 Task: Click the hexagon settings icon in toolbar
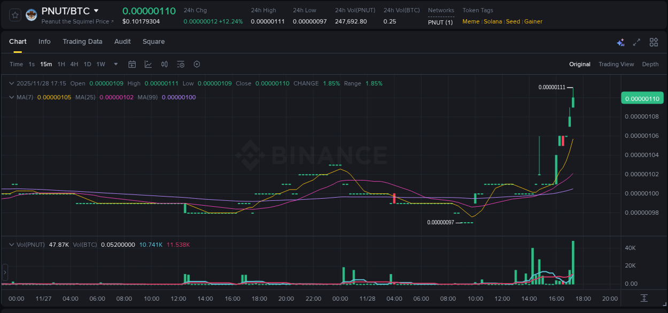point(196,64)
